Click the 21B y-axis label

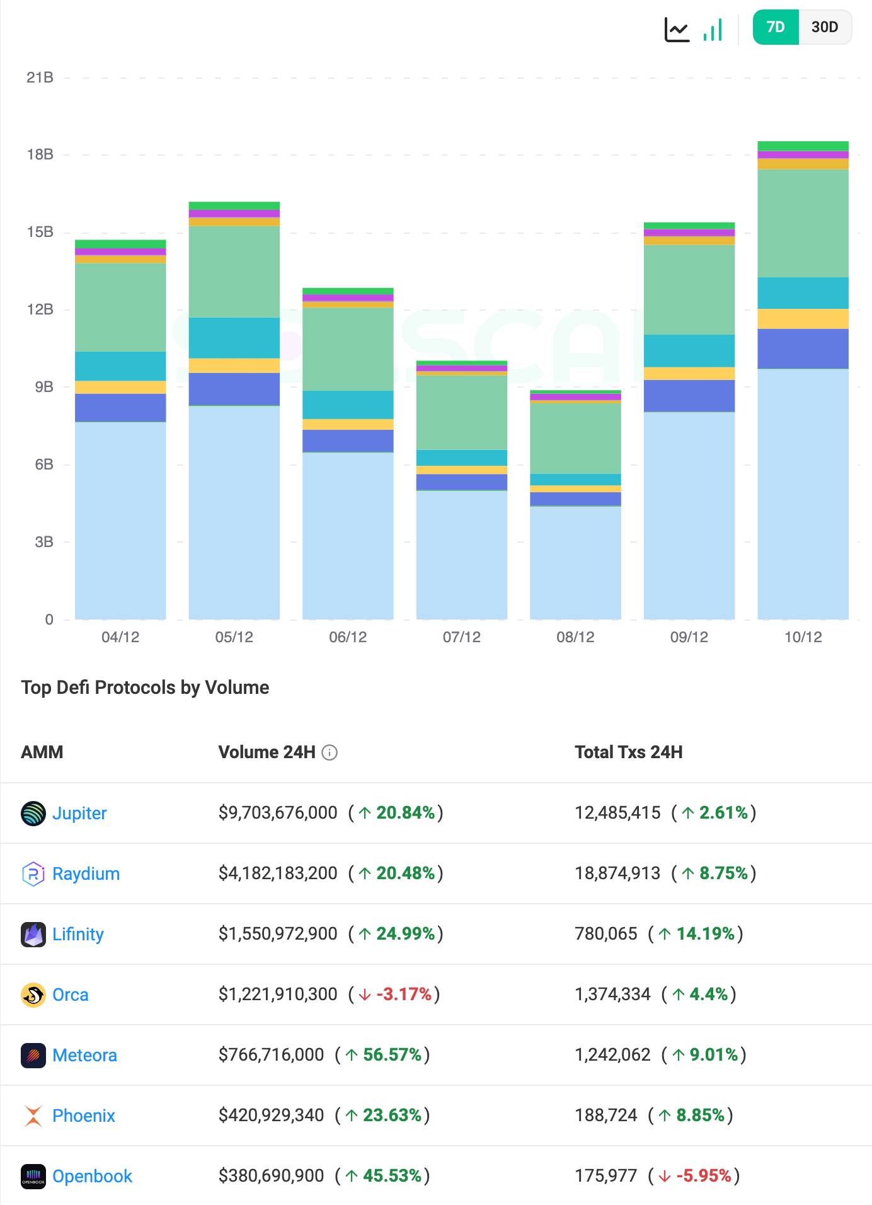[40, 78]
